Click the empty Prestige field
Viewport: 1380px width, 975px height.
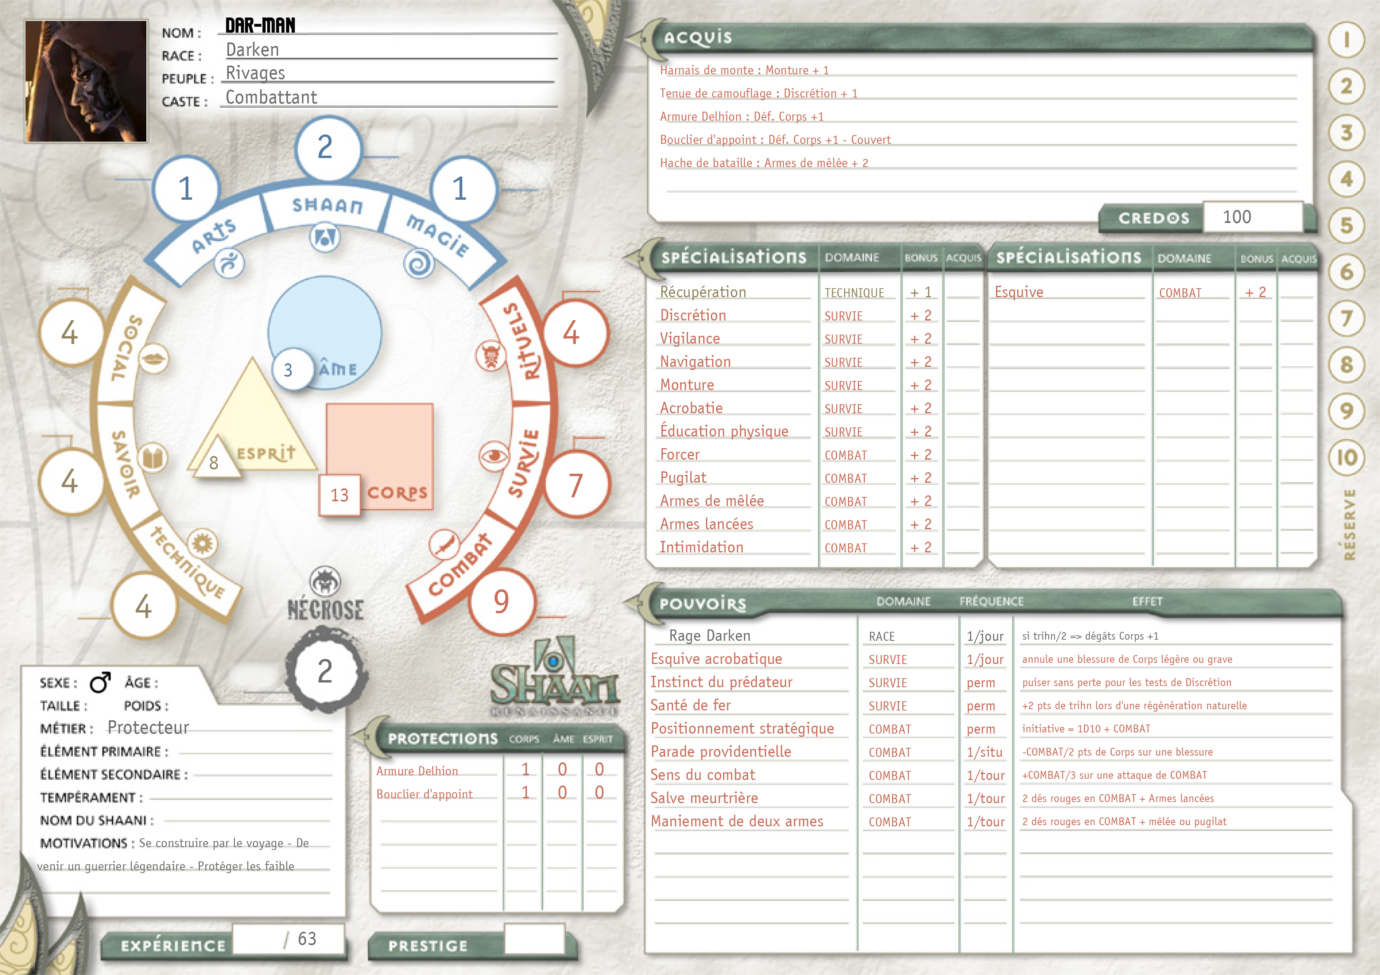coord(534,938)
